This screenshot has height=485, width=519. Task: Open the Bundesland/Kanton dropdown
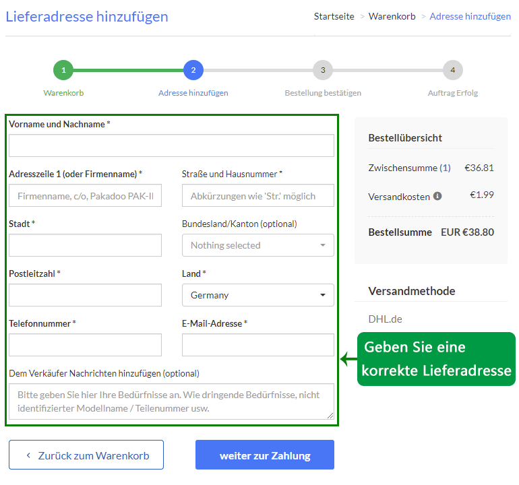(257, 245)
